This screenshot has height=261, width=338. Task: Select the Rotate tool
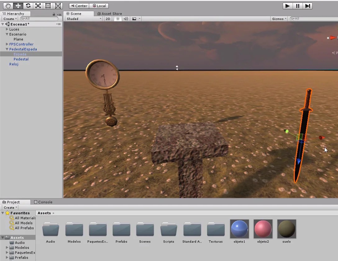28,6
